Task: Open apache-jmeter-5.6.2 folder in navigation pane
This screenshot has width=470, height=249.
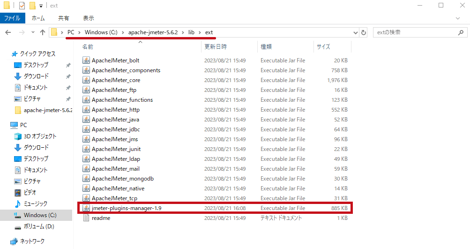Action: [48, 110]
